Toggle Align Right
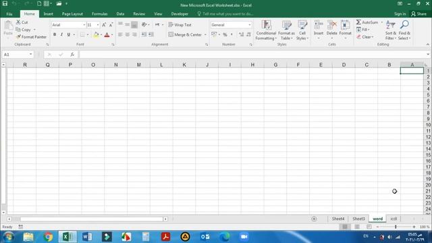Screen dimensions: 432x243 (x=134, y=34)
